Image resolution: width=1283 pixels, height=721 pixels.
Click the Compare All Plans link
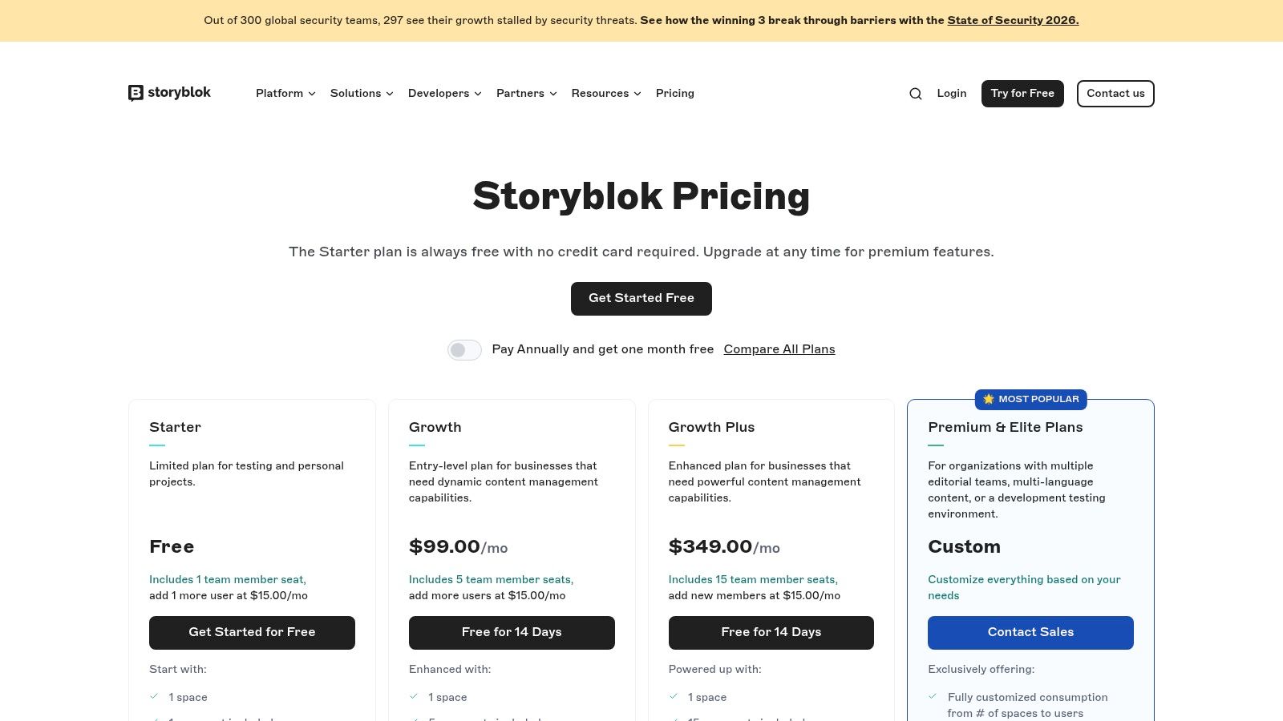[779, 349]
